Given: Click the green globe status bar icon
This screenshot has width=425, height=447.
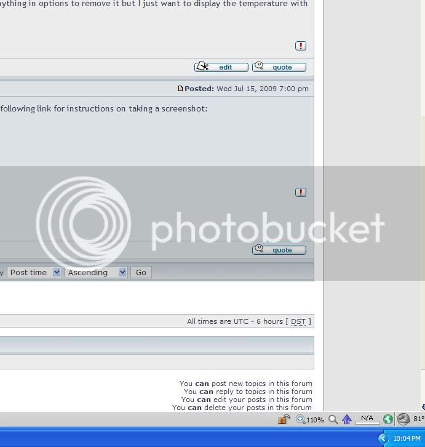Looking at the screenshot, I should [x=388, y=419].
